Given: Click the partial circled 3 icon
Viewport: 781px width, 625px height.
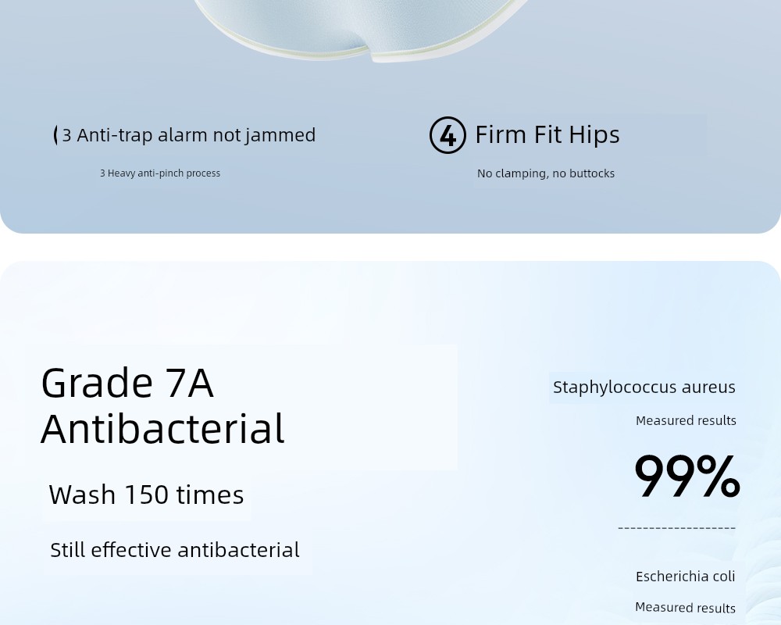Looking at the screenshot, I should [x=55, y=135].
